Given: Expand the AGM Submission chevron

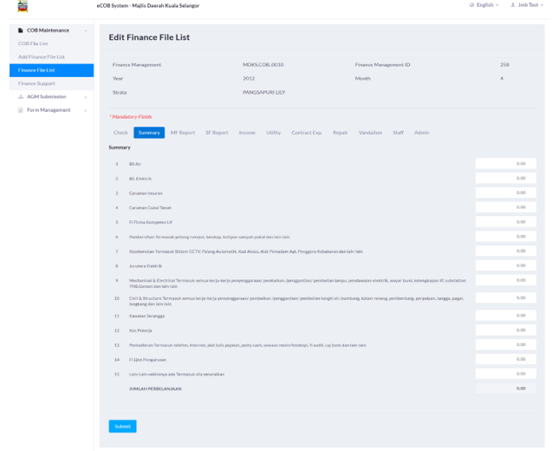Looking at the screenshot, I should pos(85,96).
